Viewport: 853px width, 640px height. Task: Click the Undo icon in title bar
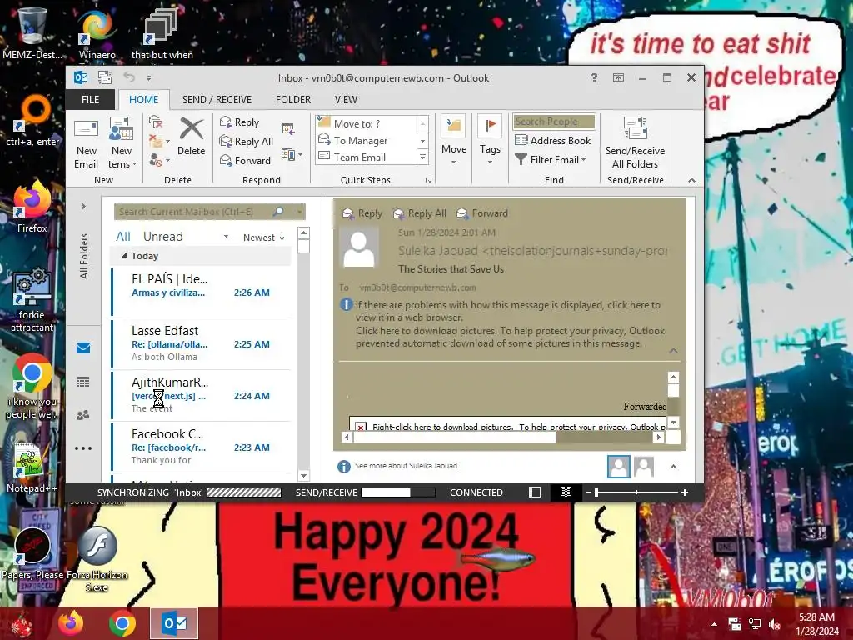pos(129,77)
